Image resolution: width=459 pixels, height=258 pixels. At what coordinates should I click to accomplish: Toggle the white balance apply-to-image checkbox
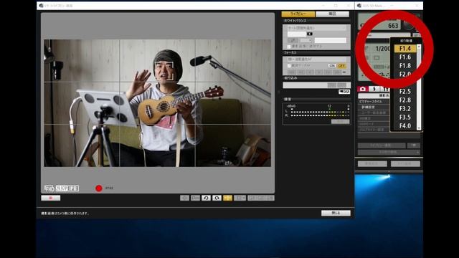pos(289,46)
